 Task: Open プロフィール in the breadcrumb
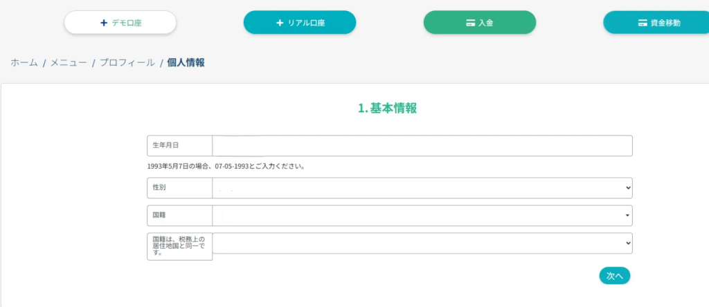[x=127, y=63]
